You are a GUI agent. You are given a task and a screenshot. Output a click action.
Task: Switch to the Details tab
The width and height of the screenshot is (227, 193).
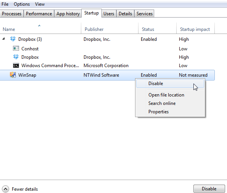(x=125, y=14)
